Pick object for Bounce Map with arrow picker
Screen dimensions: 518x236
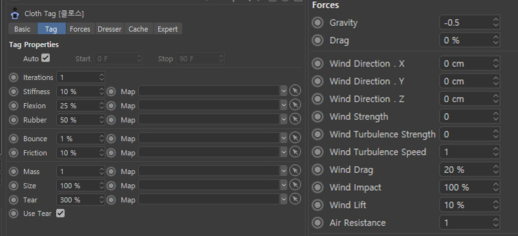(x=295, y=138)
